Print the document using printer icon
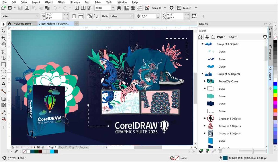The height and width of the screenshot is (162, 278). coord(27,8)
